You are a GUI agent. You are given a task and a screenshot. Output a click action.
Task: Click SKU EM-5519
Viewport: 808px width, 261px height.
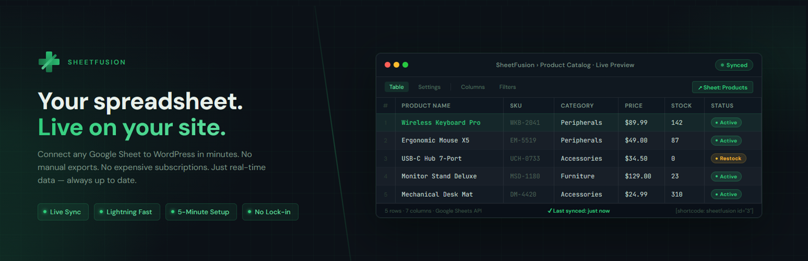[523, 140]
